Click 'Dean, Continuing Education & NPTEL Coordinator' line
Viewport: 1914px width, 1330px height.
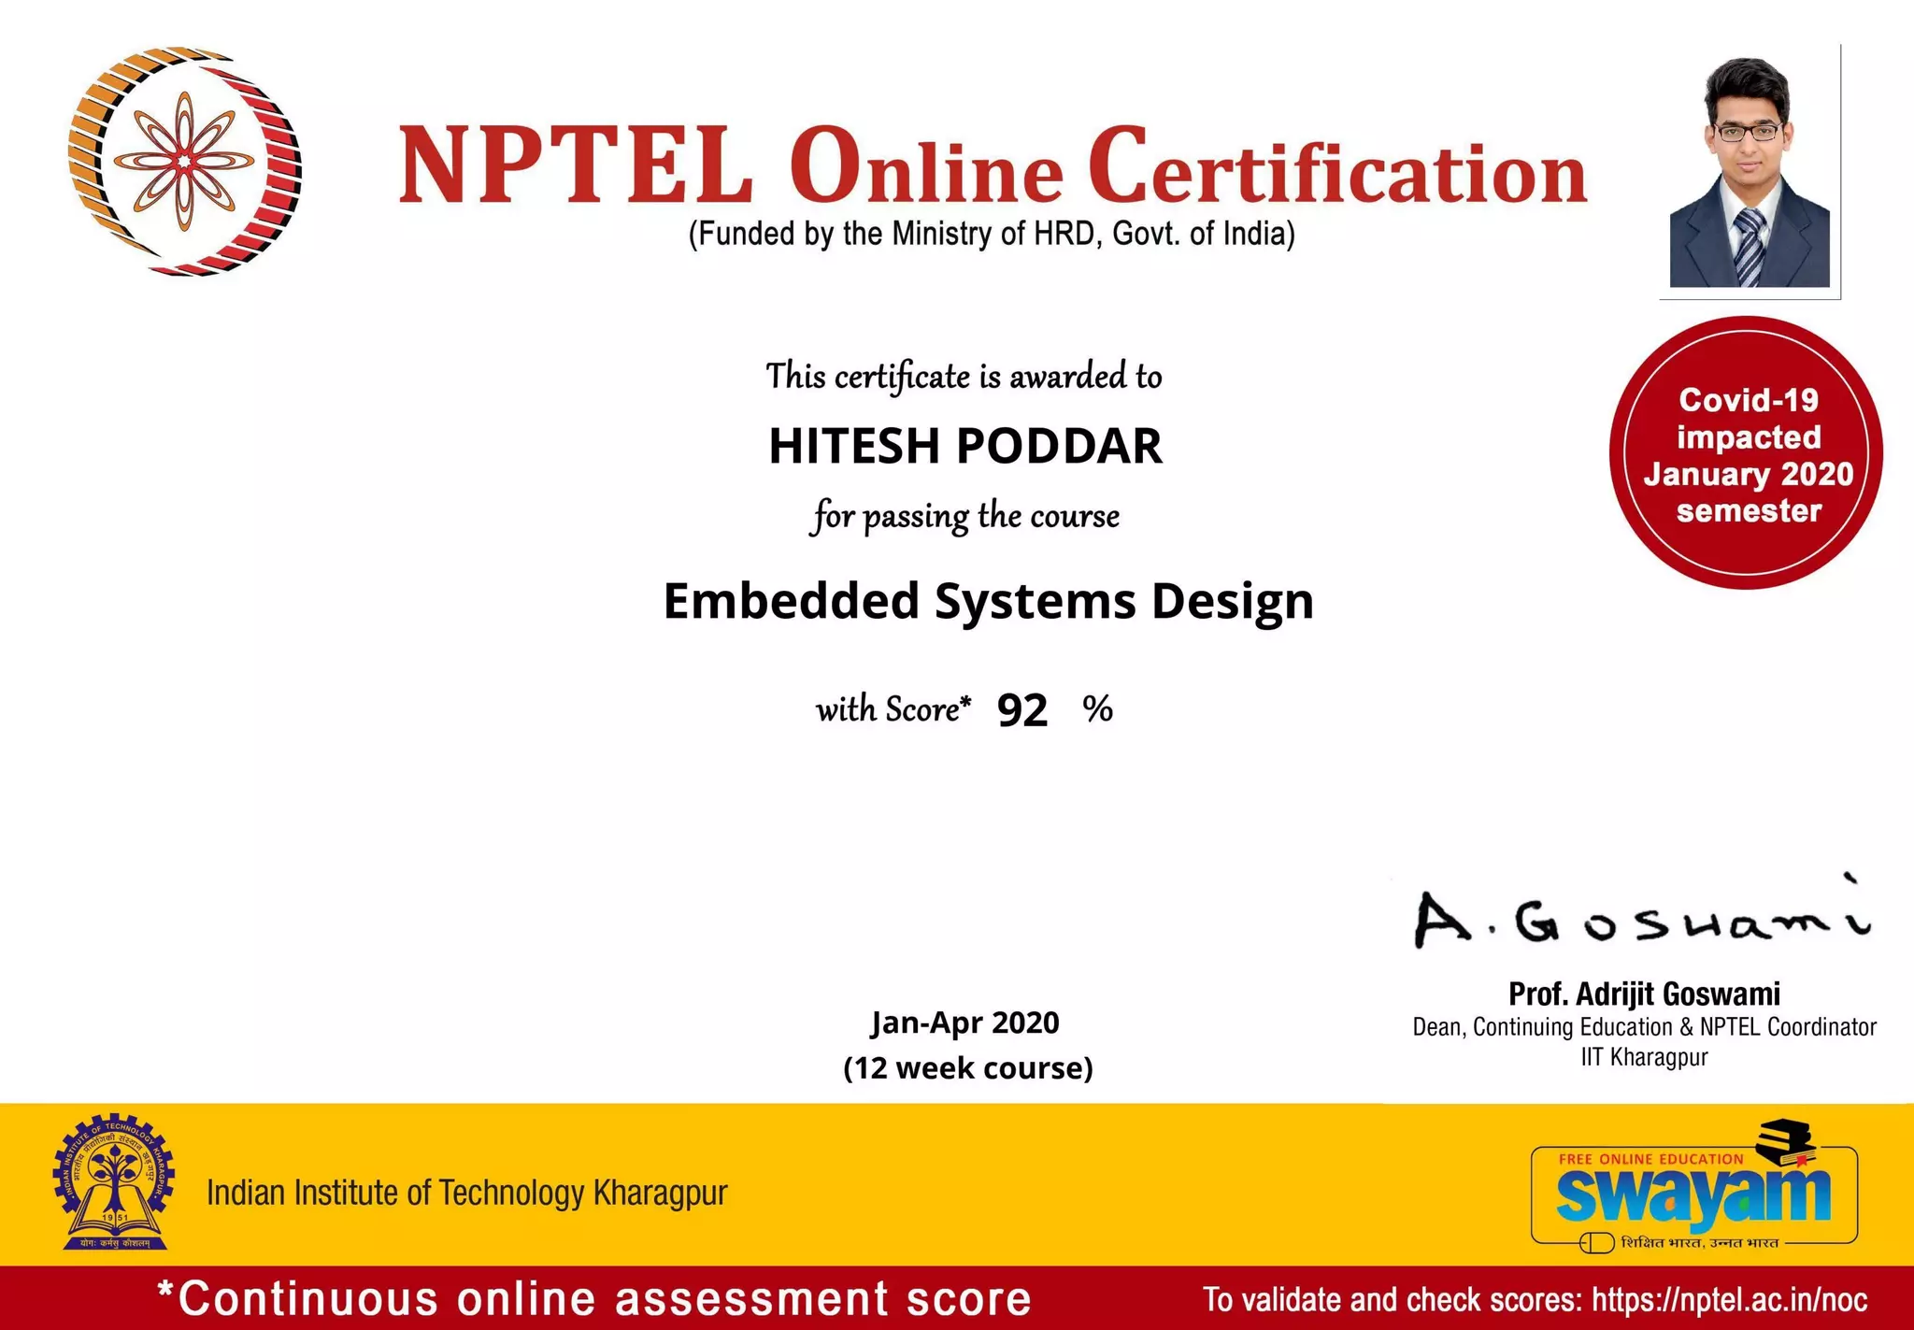click(x=1644, y=1027)
